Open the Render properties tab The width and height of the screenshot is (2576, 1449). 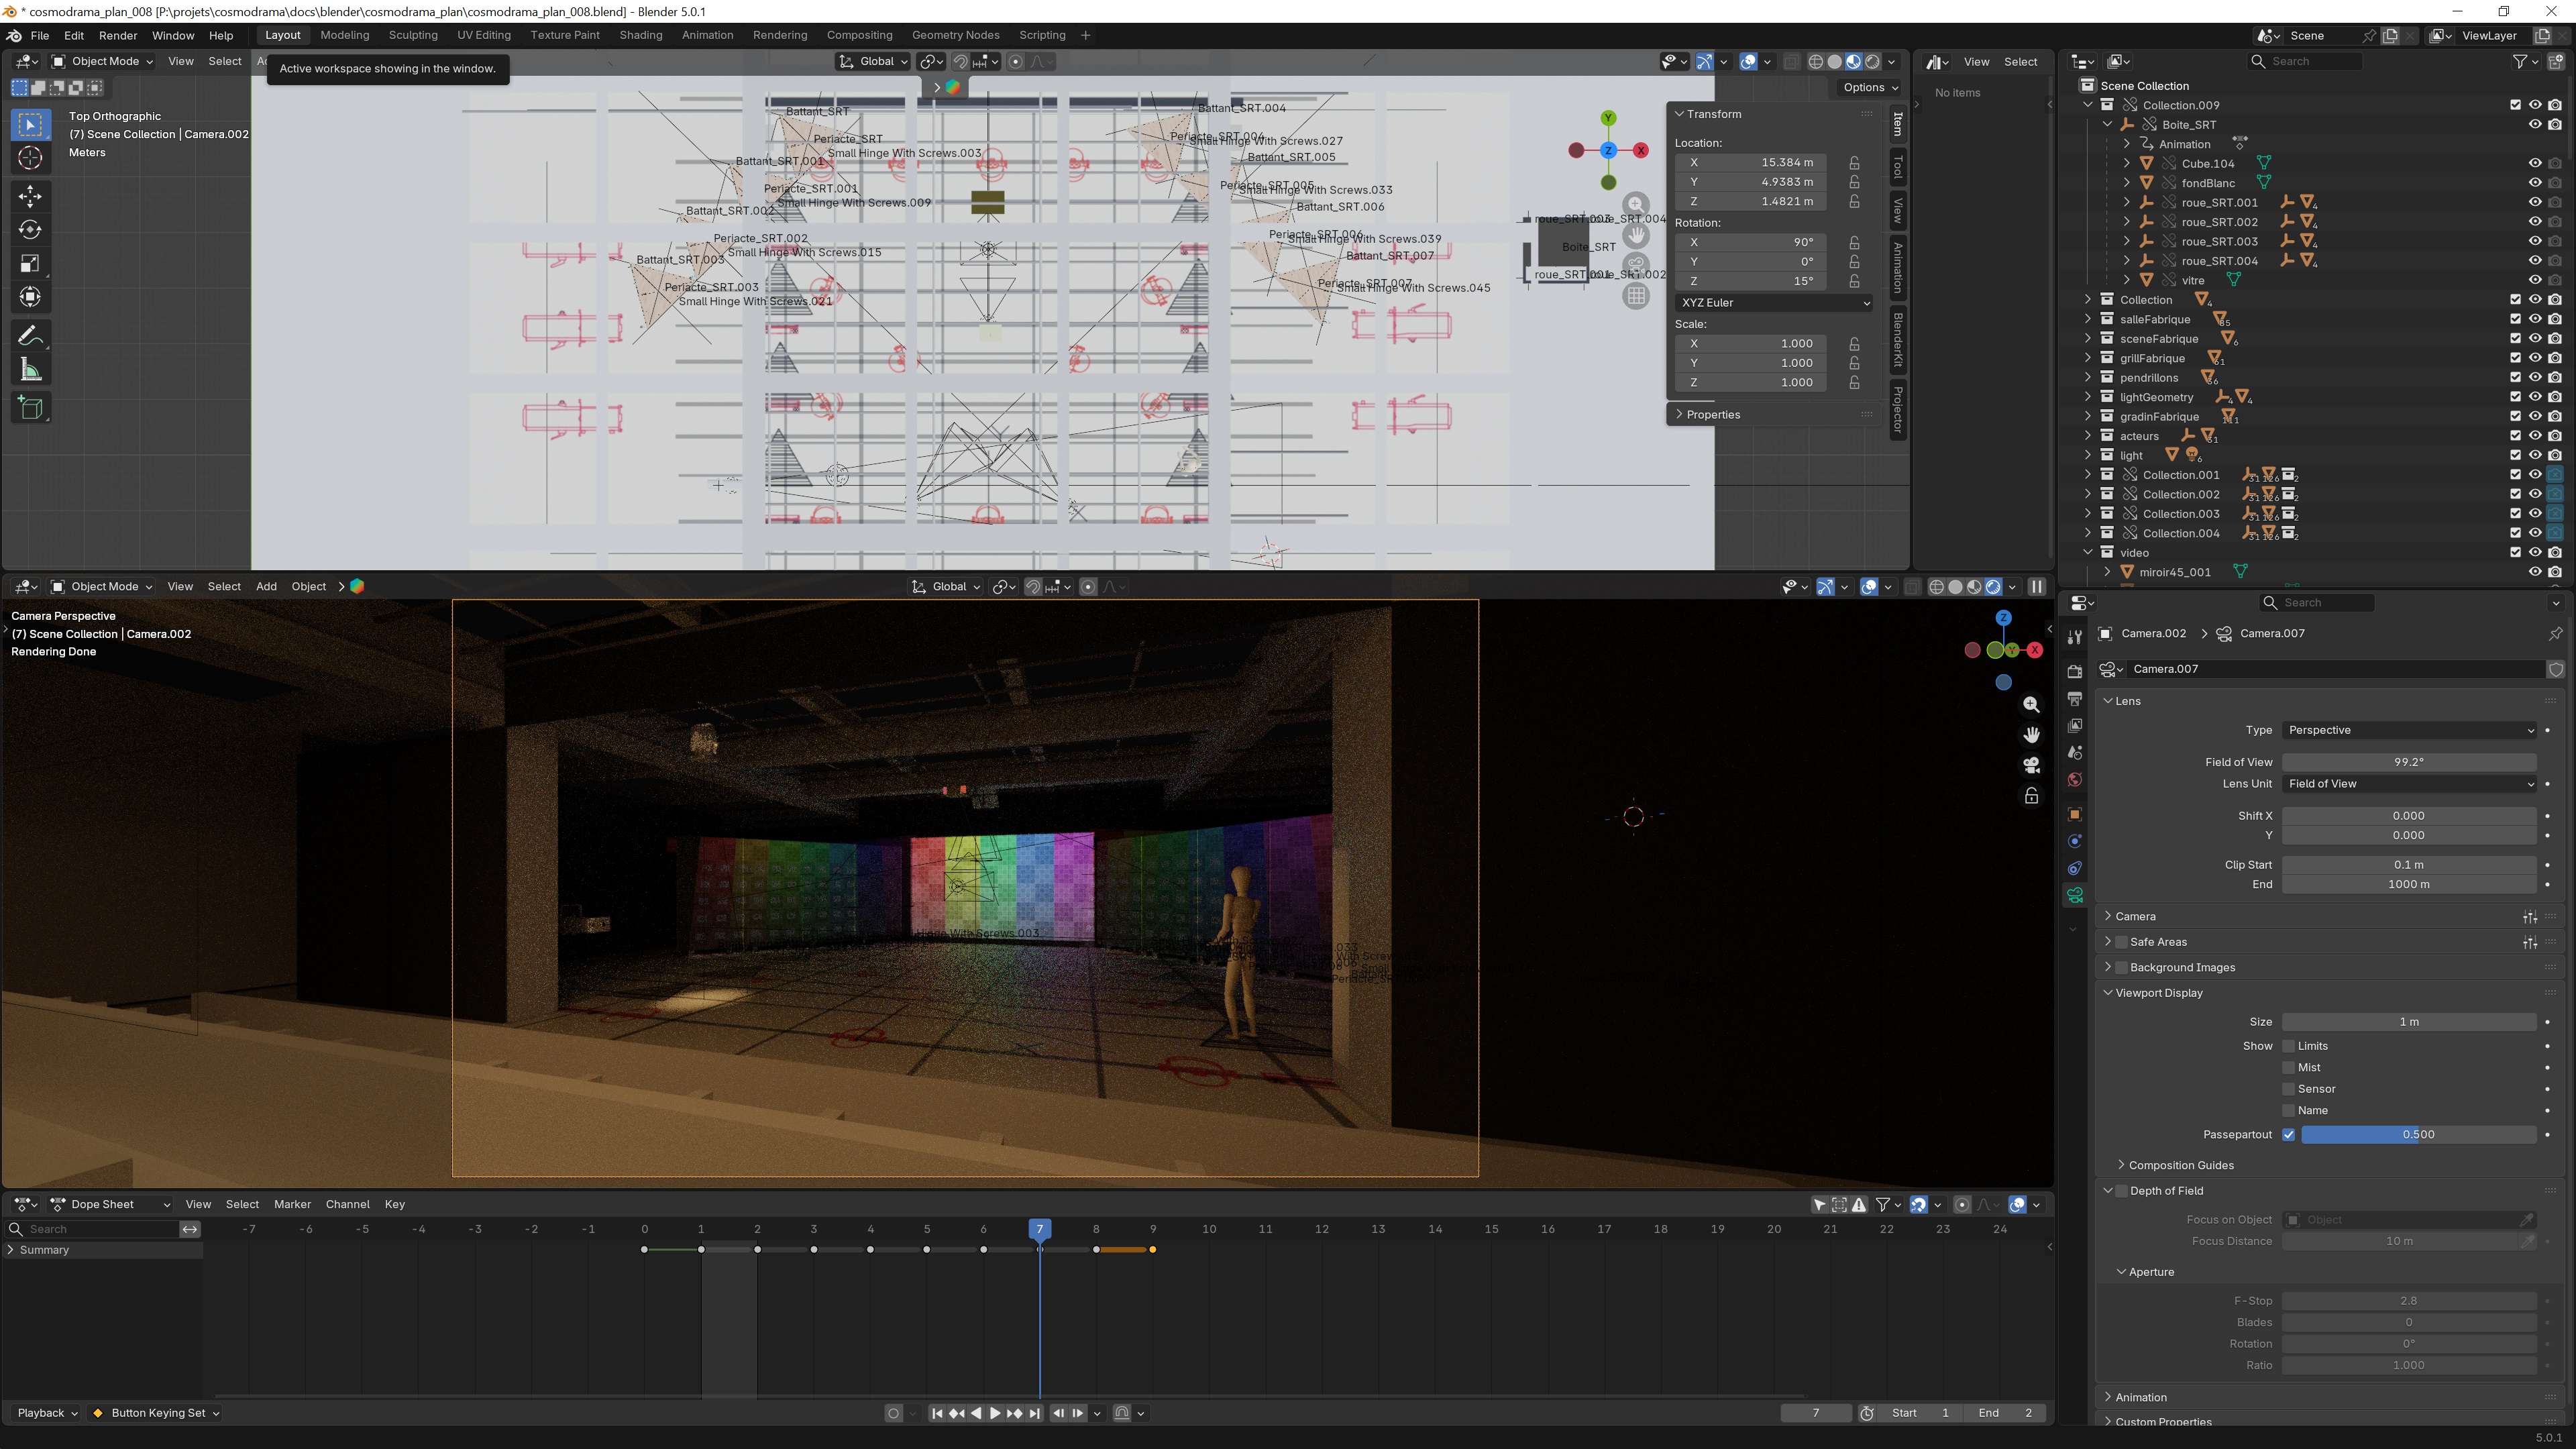pos(2075,671)
